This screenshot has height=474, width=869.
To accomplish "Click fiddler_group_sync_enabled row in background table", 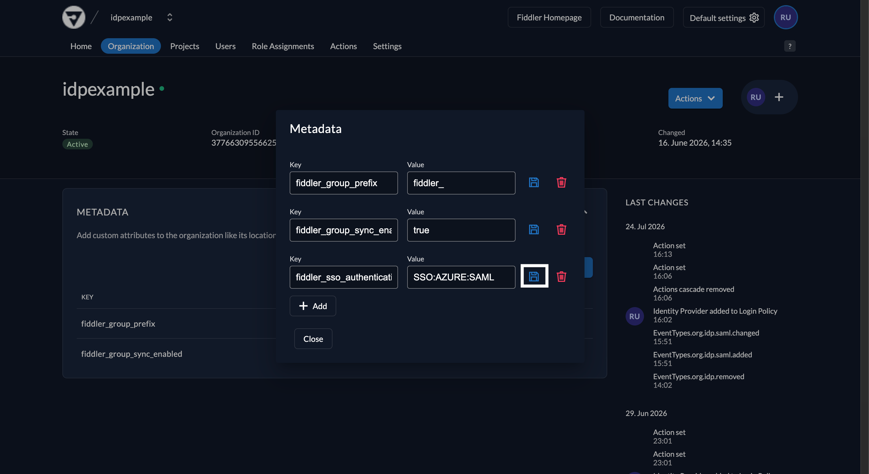I will pos(176,354).
